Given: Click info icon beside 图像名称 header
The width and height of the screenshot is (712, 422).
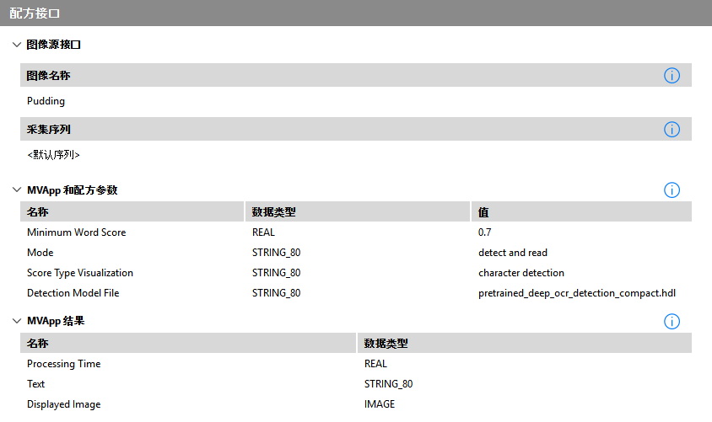Looking at the screenshot, I should pos(672,76).
